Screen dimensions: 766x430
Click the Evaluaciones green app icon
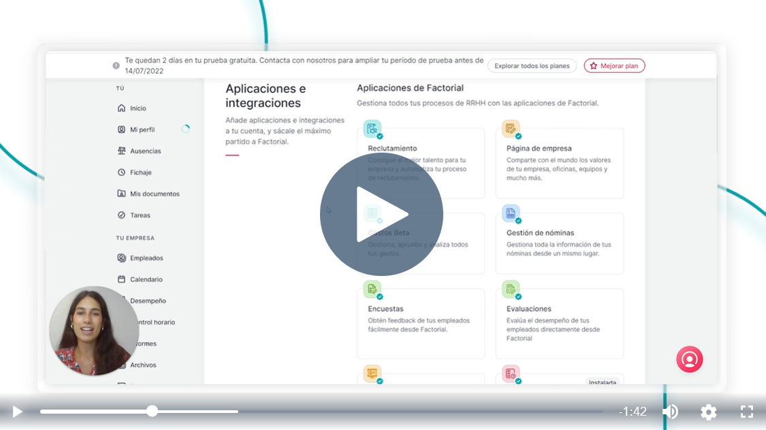coord(511,289)
